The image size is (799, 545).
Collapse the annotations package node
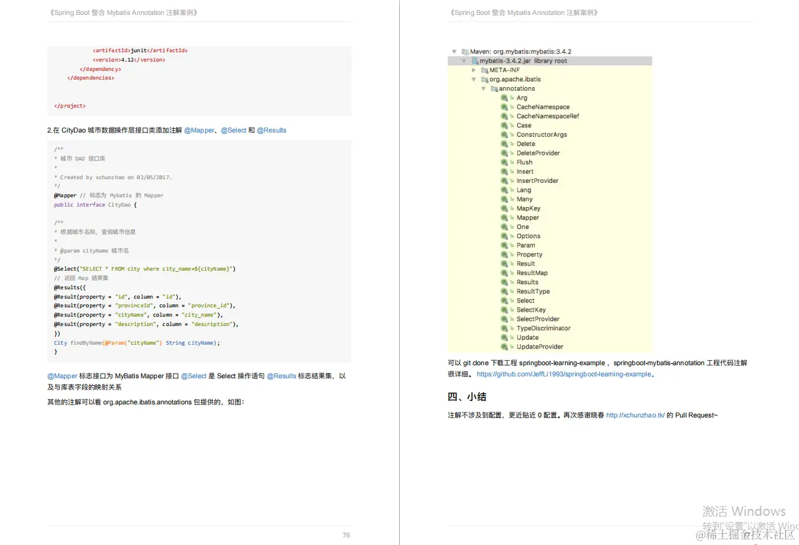(484, 88)
